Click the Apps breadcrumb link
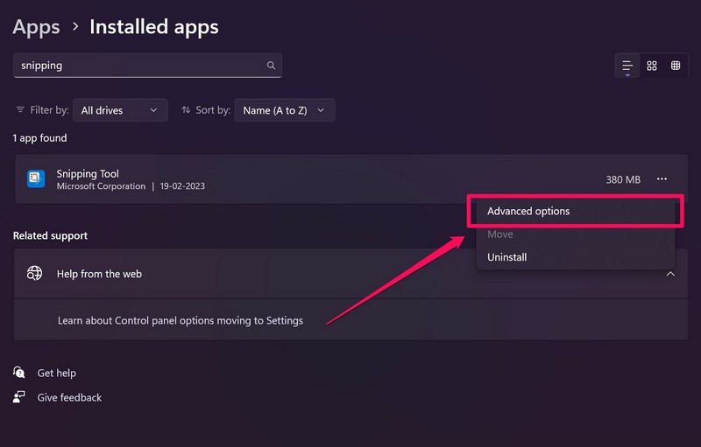 pos(36,27)
